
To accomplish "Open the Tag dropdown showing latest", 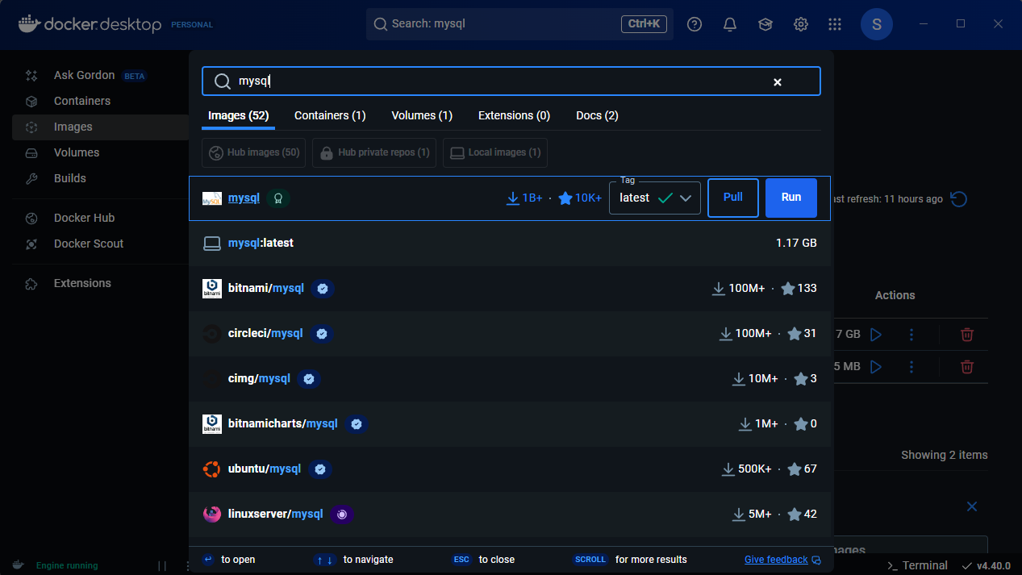I will point(654,198).
